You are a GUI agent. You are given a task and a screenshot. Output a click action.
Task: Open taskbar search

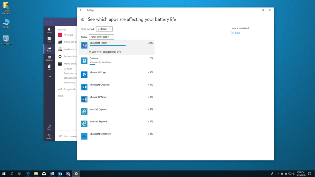[12, 174]
